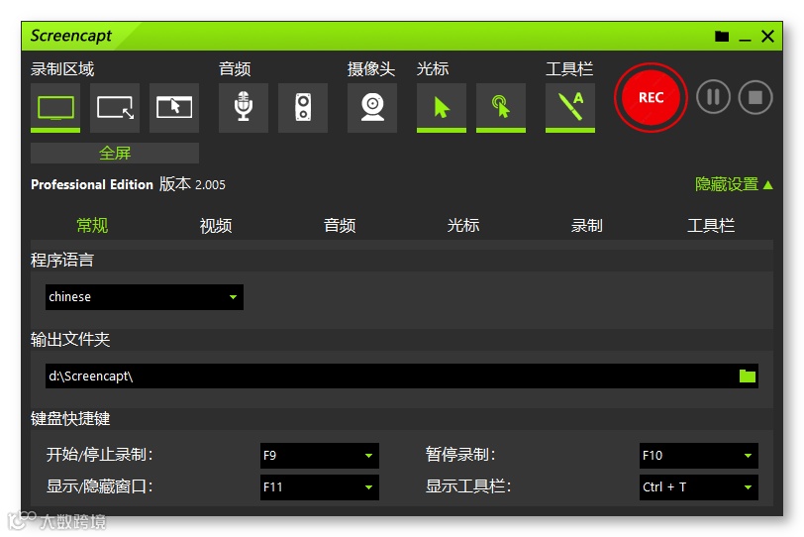804x537 pixels.
Task: Click the 暂停录制 label
Action: point(460,455)
